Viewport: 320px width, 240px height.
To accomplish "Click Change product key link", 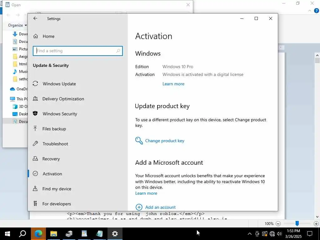I will click(x=165, y=141).
